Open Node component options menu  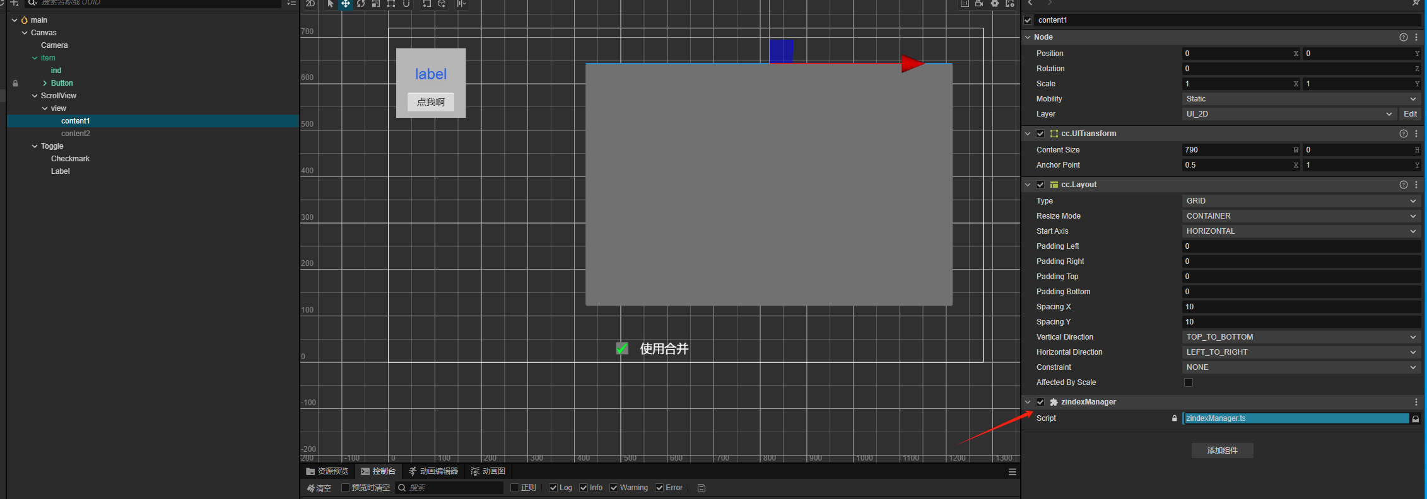(1416, 37)
